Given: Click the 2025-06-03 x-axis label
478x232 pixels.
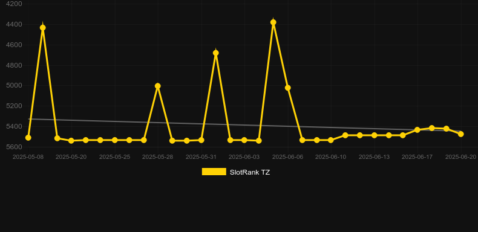Looking at the screenshot, I should tap(244, 157).
